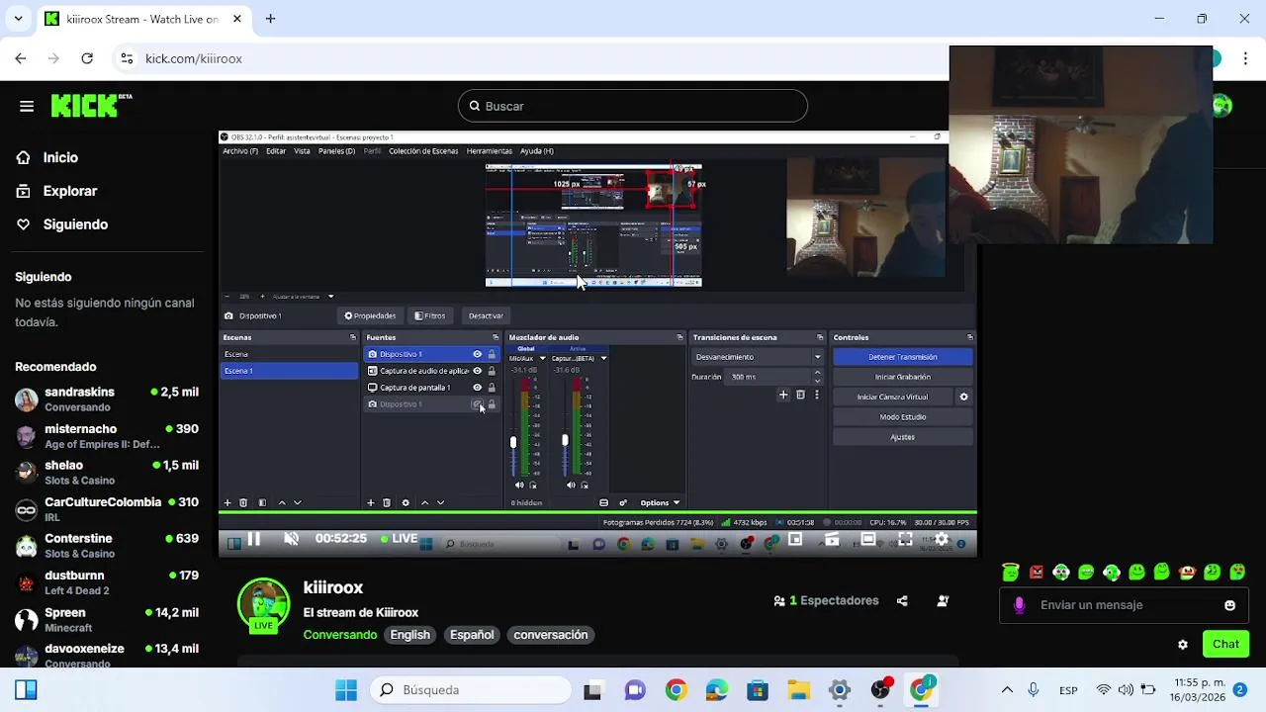
Task: Open OBS preview scale dropdown arrow
Action: [x=330, y=297]
